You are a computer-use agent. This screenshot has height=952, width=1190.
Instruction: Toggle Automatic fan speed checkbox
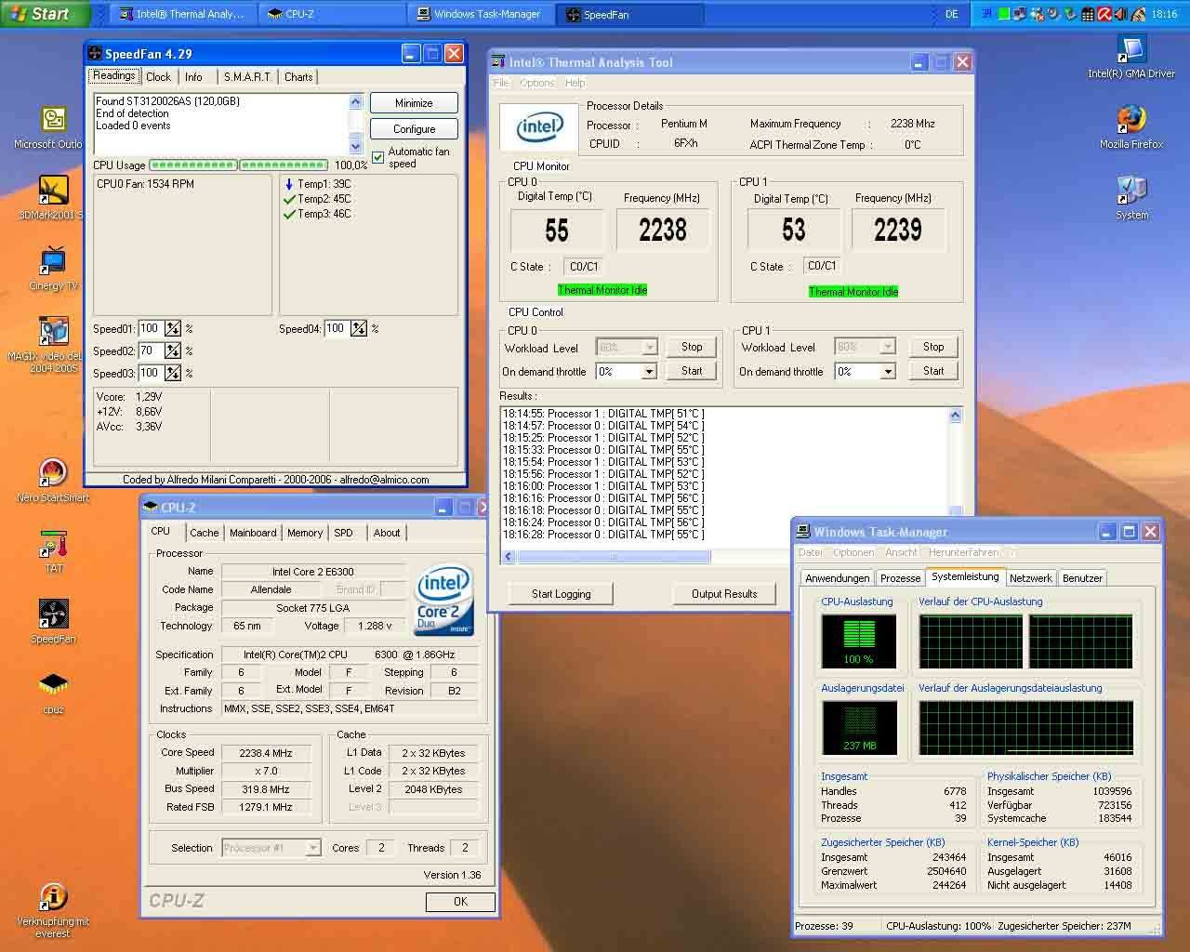[x=377, y=157]
